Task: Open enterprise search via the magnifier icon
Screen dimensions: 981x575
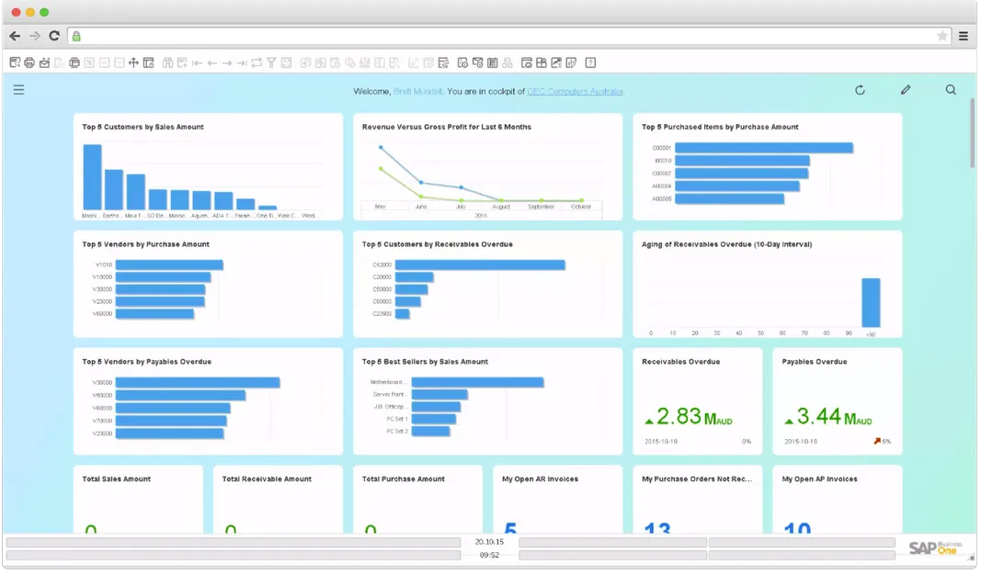Action: pyautogui.click(x=951, y=90)
